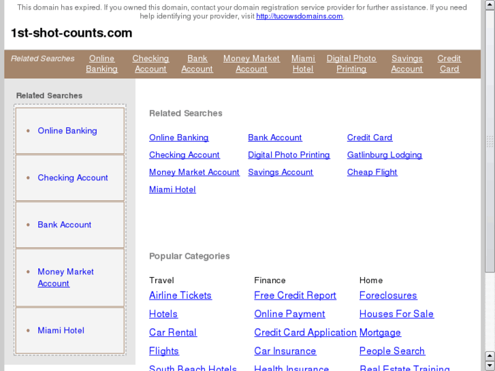Select Bank Account in the left sidebar

click(65, 225)
